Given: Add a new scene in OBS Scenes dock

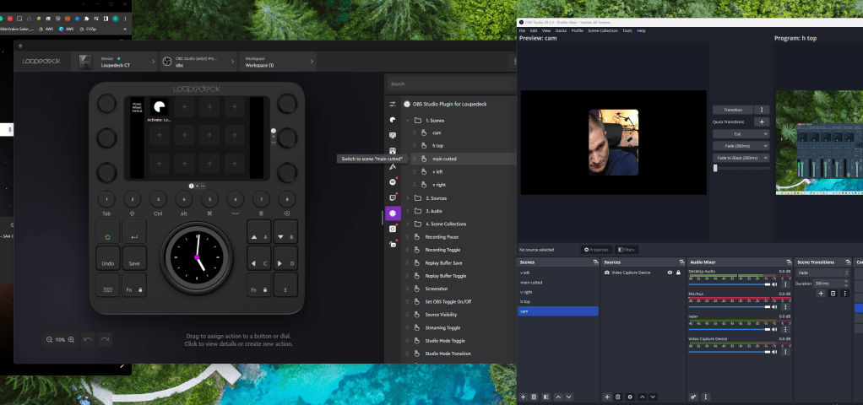Looking at the screenshot, I should [524, 397].
